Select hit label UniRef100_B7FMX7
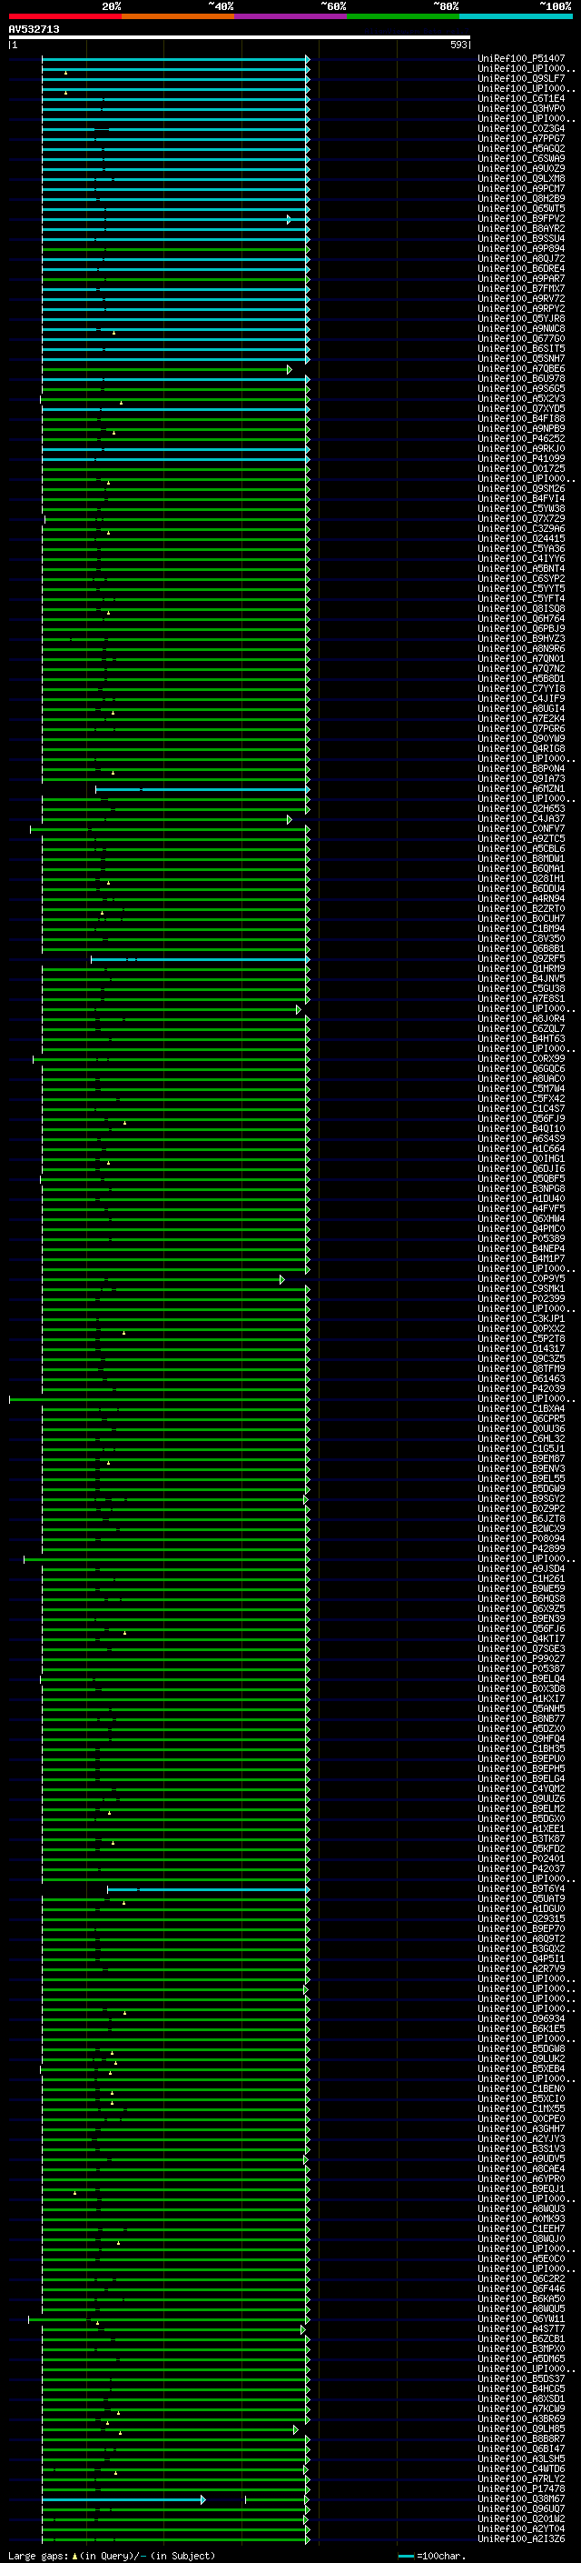 coord(521,288)
